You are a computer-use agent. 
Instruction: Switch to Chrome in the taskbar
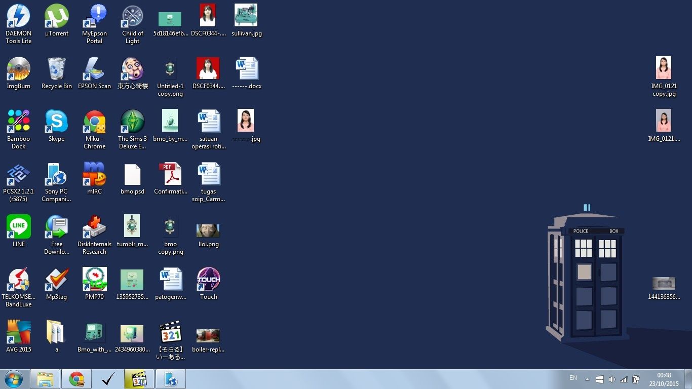tap(76, 379)
